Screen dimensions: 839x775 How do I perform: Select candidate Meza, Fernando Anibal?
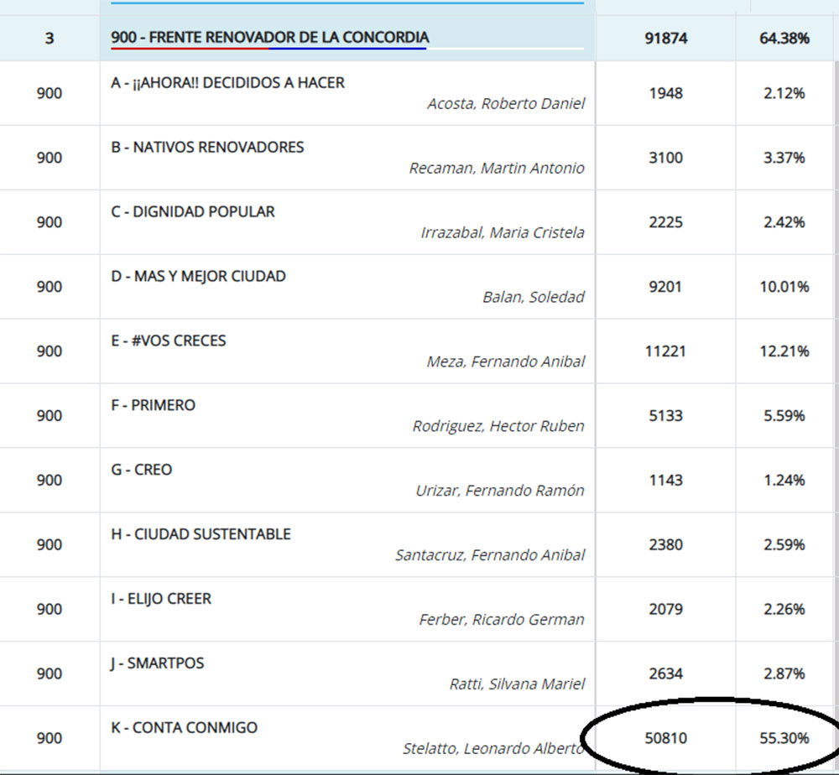click(505, 361)
